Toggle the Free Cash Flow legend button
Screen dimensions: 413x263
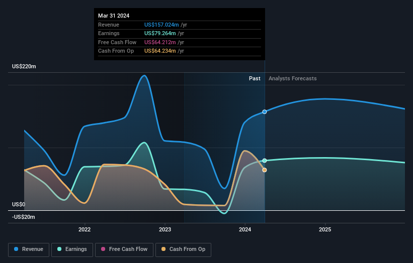(x=124, y=249)
